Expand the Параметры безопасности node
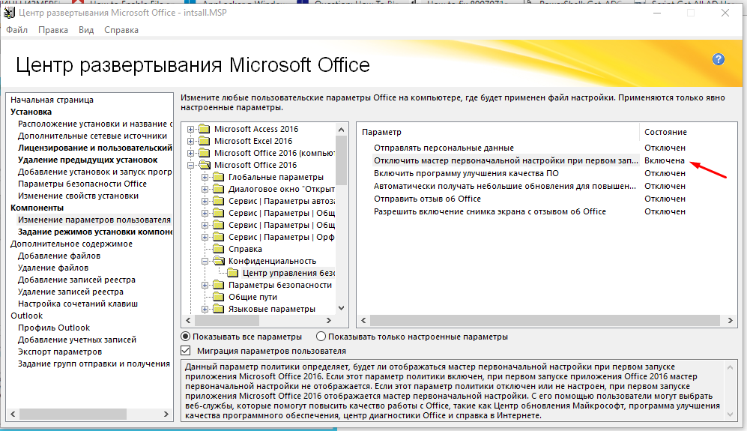Image resolution: width=747 pixels, height=431 pixels. [x=205, y=285]
